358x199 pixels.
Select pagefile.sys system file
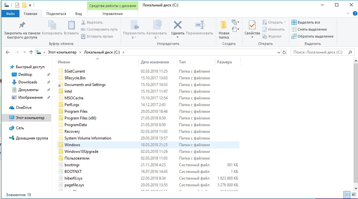[74, 185]
